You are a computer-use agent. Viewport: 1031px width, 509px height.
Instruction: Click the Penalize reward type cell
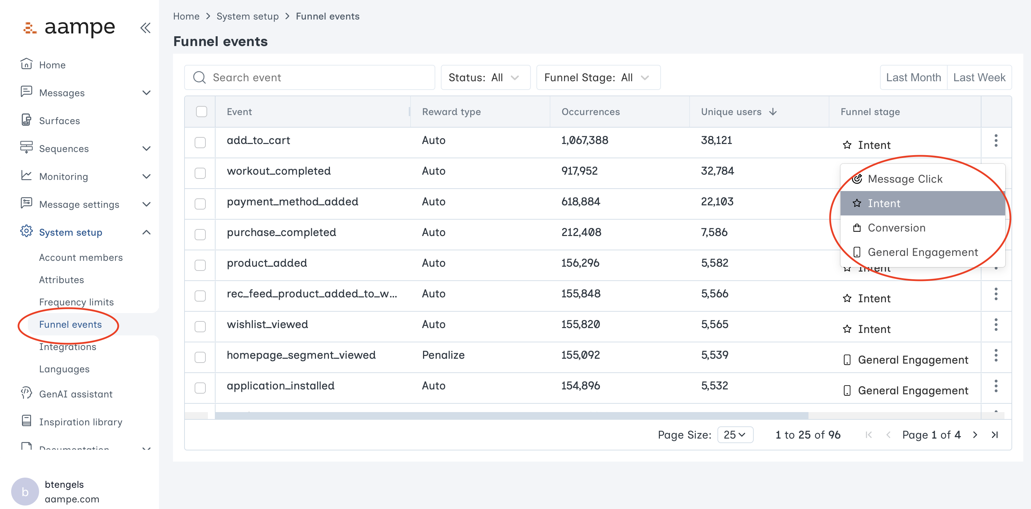click(x=443, y=355)
